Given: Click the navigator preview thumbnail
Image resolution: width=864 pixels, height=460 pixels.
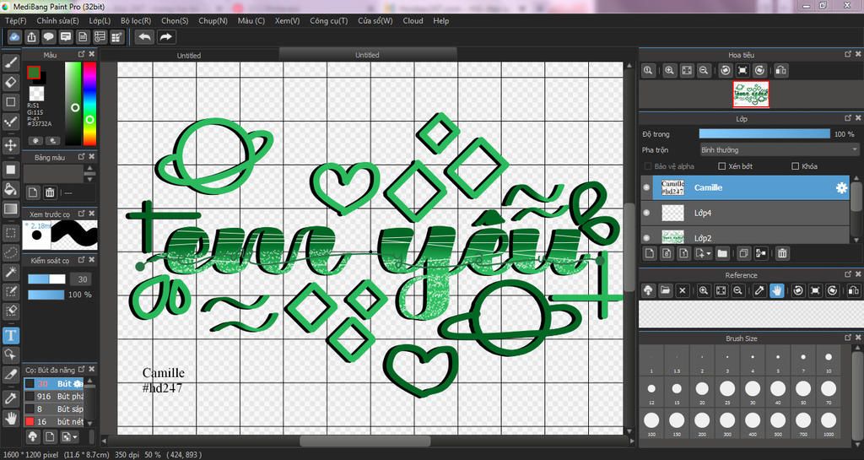Looking at the screenshot, I should point(750,95).
